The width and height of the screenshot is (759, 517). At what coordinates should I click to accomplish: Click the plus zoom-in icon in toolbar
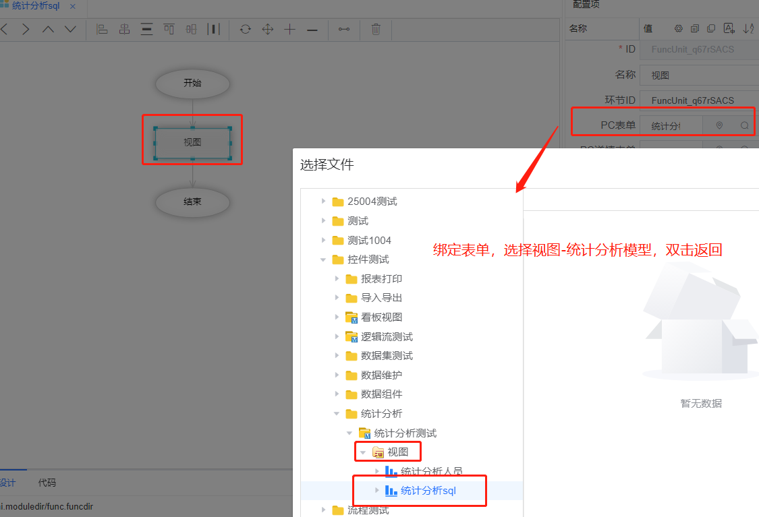pos(290,29)
